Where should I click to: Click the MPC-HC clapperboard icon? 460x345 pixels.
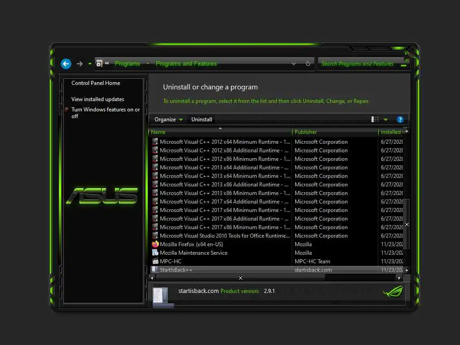coord(155,261)
